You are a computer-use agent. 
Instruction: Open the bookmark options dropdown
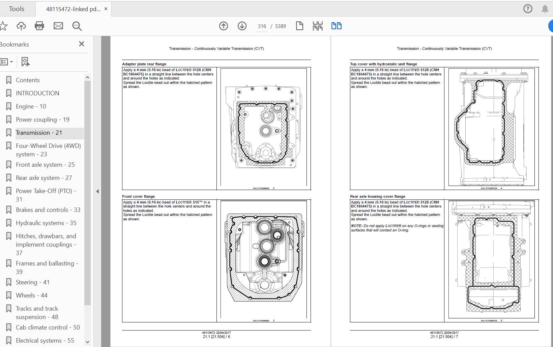pos(6,62)
